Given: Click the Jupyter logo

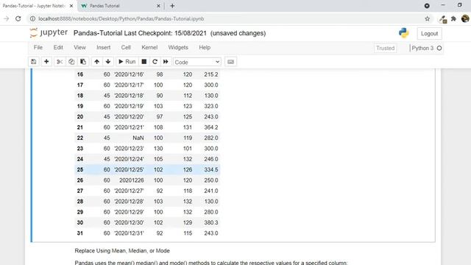Looking at the screenshot, I should (x=49, y=32).
